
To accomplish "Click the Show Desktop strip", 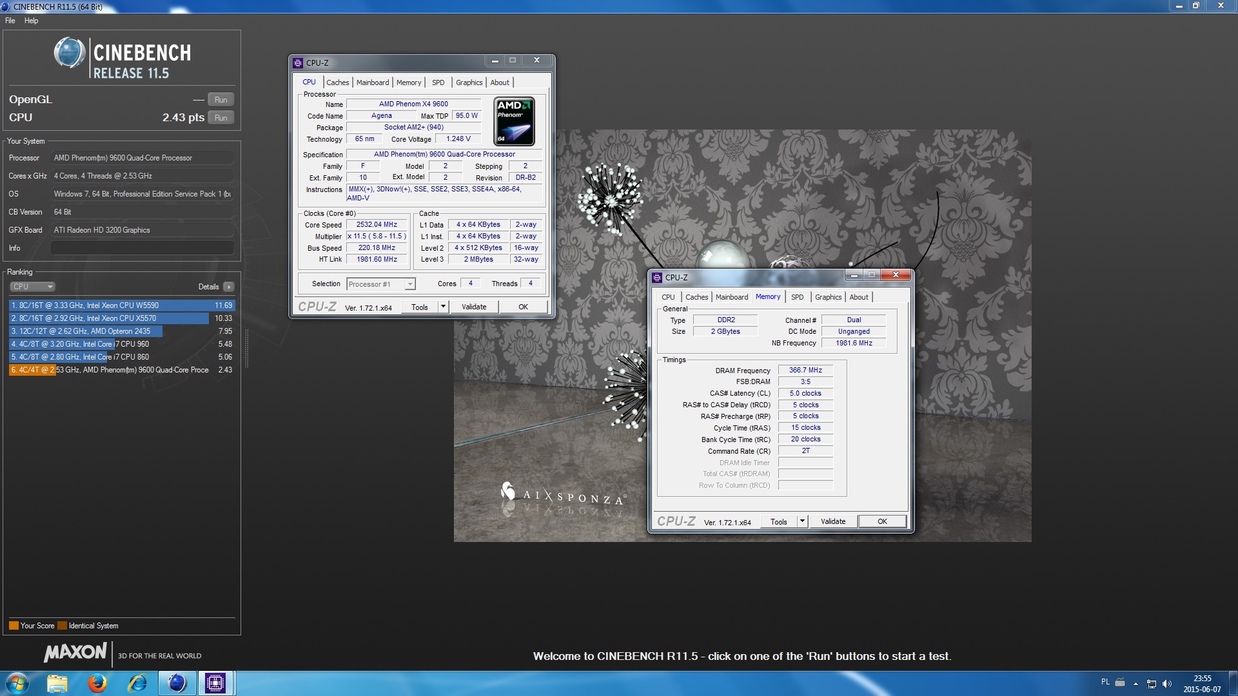I will 1233,683.
